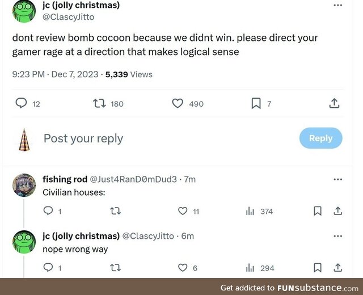Like the main tweet with 490 likes
Image resolution: width=363 pixels, height=295 pixels.
[x=178, y=103]
